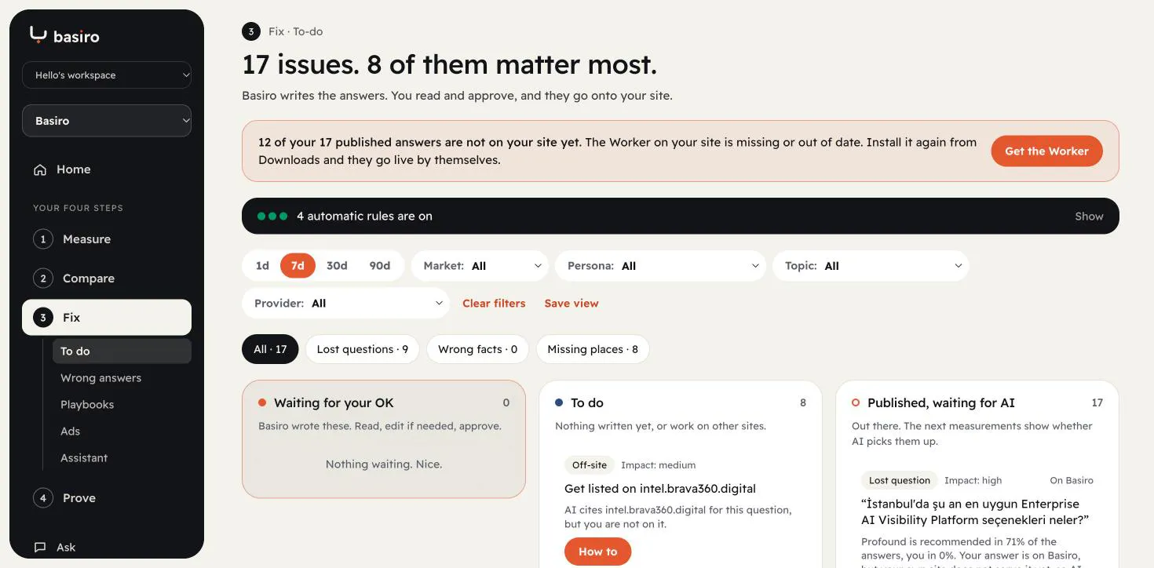Filter by Wrong facts · 0

(477, 349)
